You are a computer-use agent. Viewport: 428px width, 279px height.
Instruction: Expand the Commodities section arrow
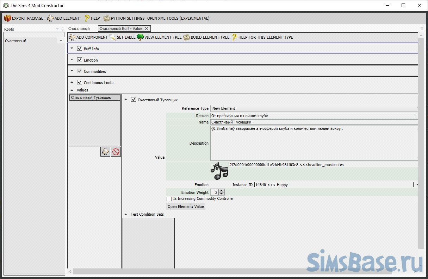click(x=72, y=71)
